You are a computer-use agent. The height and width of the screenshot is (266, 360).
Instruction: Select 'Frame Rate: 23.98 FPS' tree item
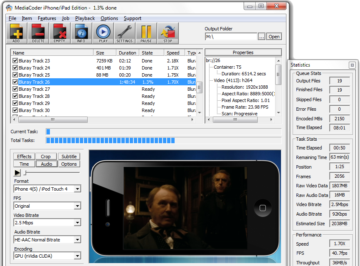(x=245, y=107)
